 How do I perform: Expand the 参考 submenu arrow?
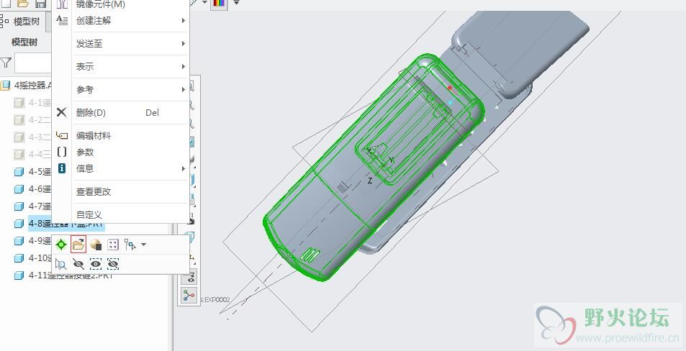184,90
